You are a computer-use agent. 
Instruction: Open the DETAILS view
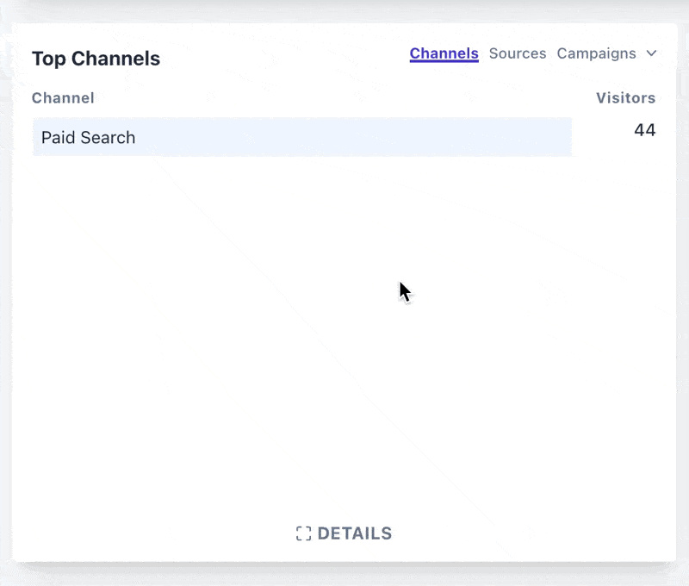point(354,533)
